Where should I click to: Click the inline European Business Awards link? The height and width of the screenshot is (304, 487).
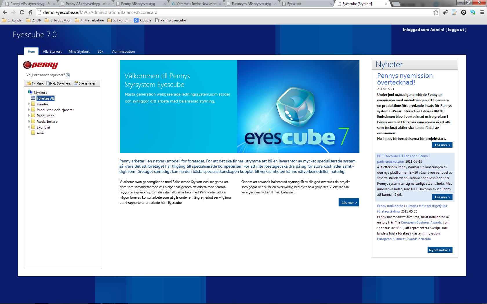coord(421,222)
